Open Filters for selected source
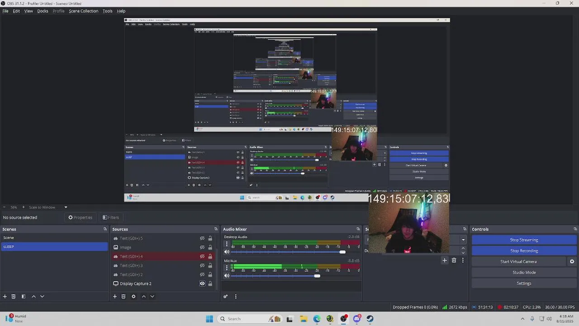The image size is (579, 326). pos(111,217)
